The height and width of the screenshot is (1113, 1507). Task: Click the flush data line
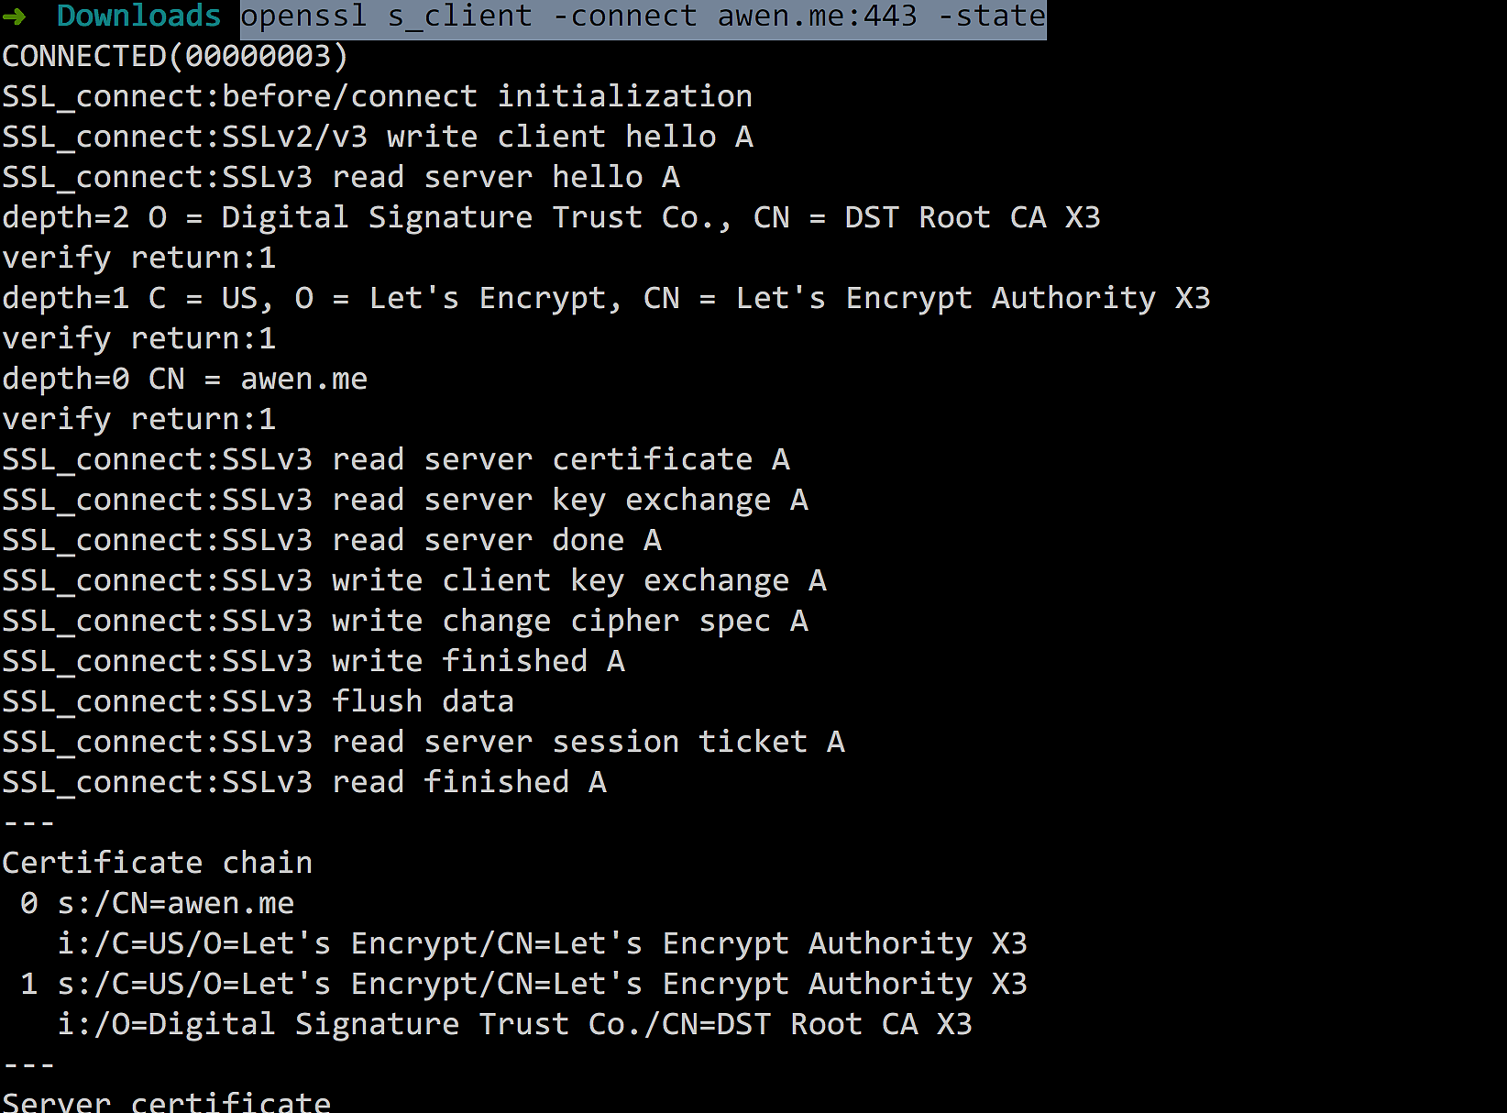point(258,701)
